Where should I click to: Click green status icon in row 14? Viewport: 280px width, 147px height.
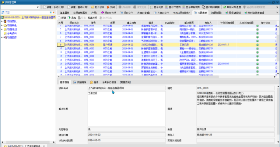coord(258,64)
